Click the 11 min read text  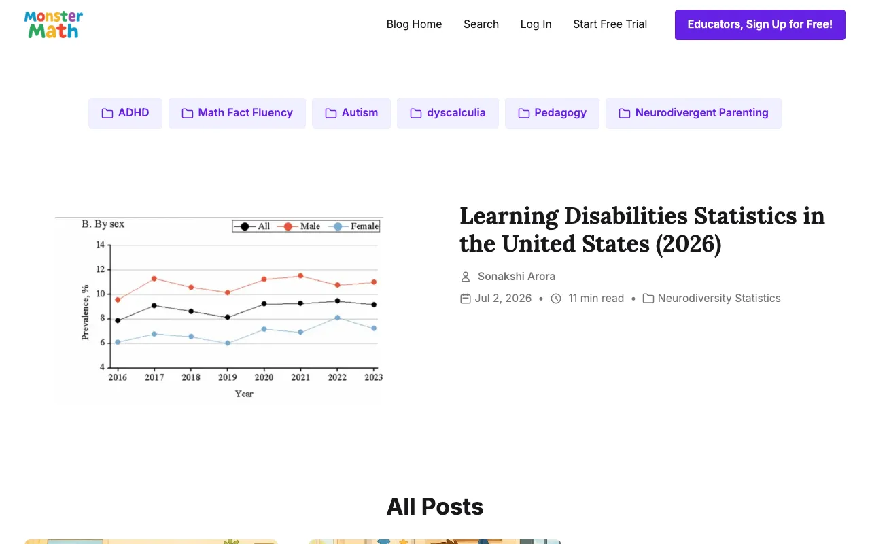(x=596, y=299)
